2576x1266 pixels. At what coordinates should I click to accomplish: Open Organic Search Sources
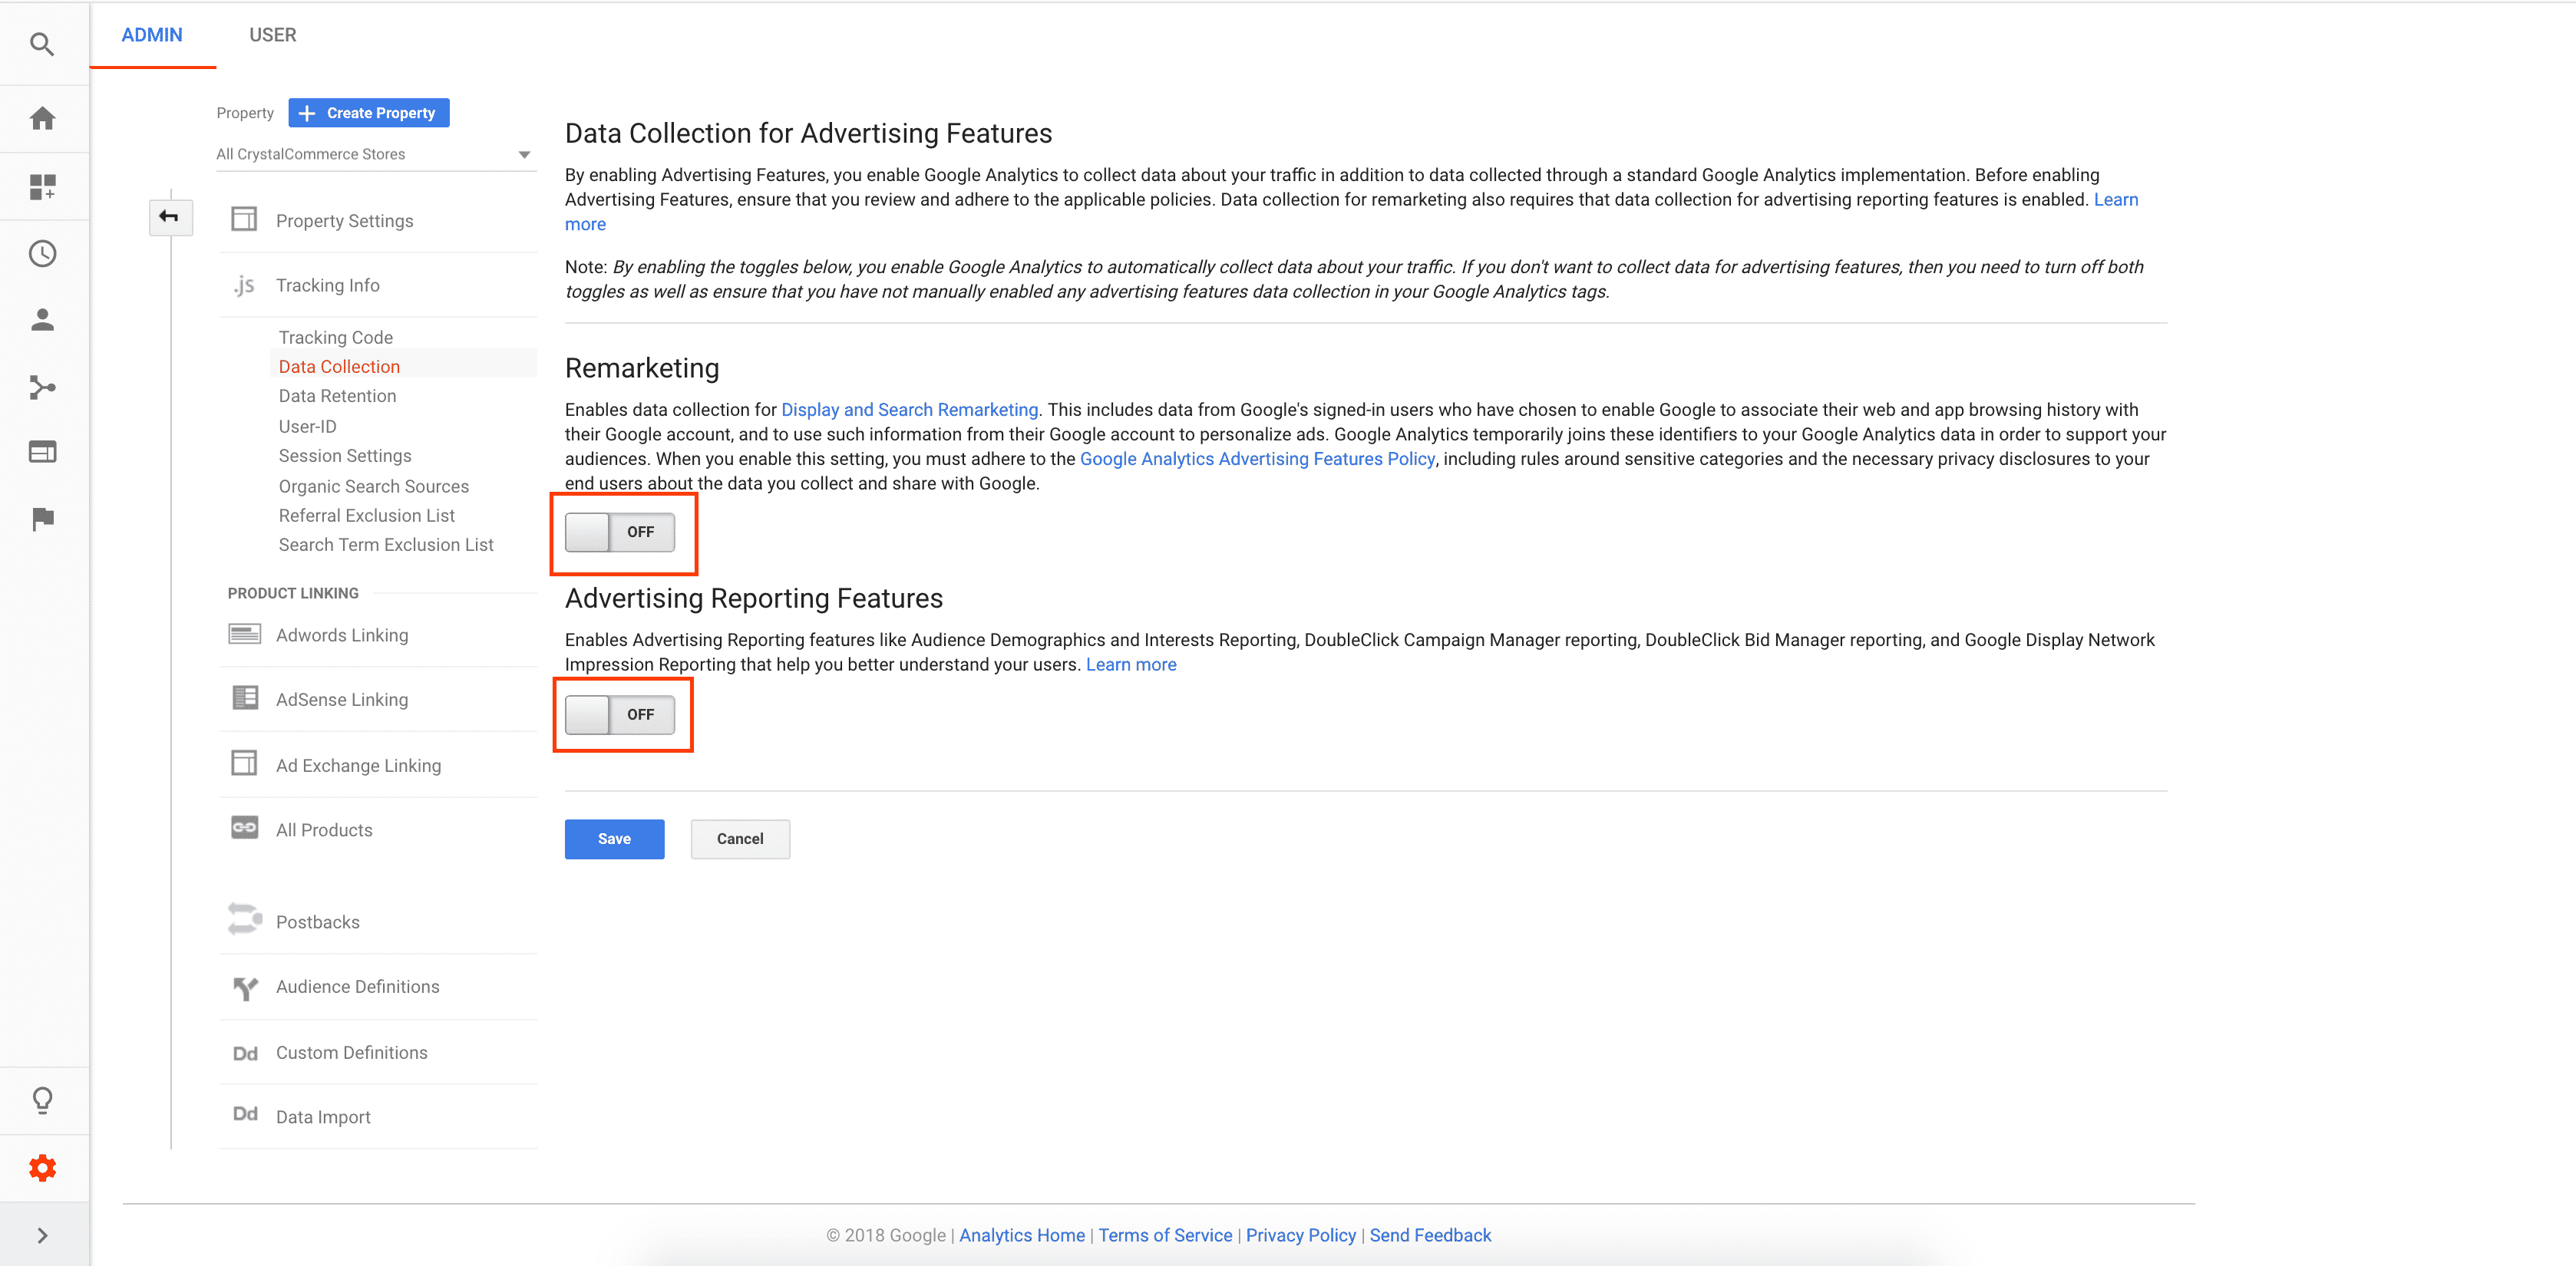pos(373,486)
